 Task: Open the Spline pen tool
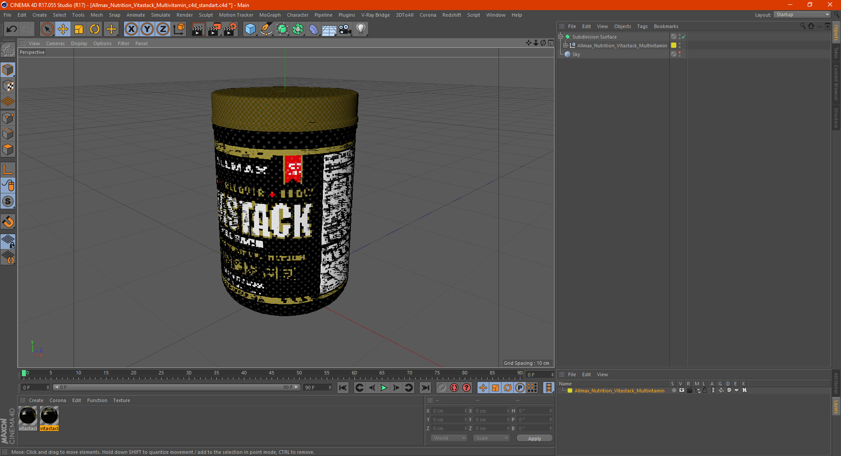click(266, 29)
